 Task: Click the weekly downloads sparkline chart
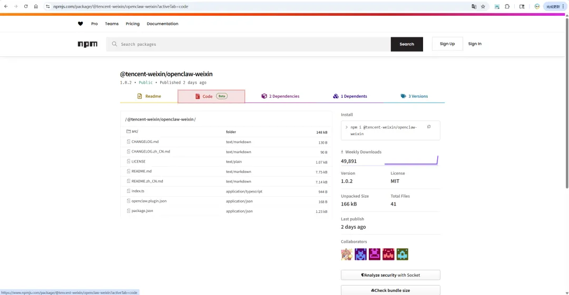click(x=411, y=160)
